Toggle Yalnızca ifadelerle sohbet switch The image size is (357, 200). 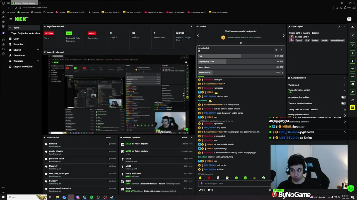click(344, 103)
